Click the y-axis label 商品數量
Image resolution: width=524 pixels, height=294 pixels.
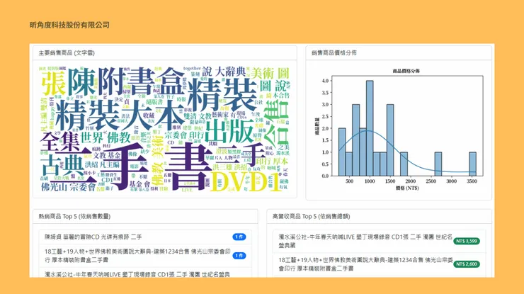click(317, 126)
